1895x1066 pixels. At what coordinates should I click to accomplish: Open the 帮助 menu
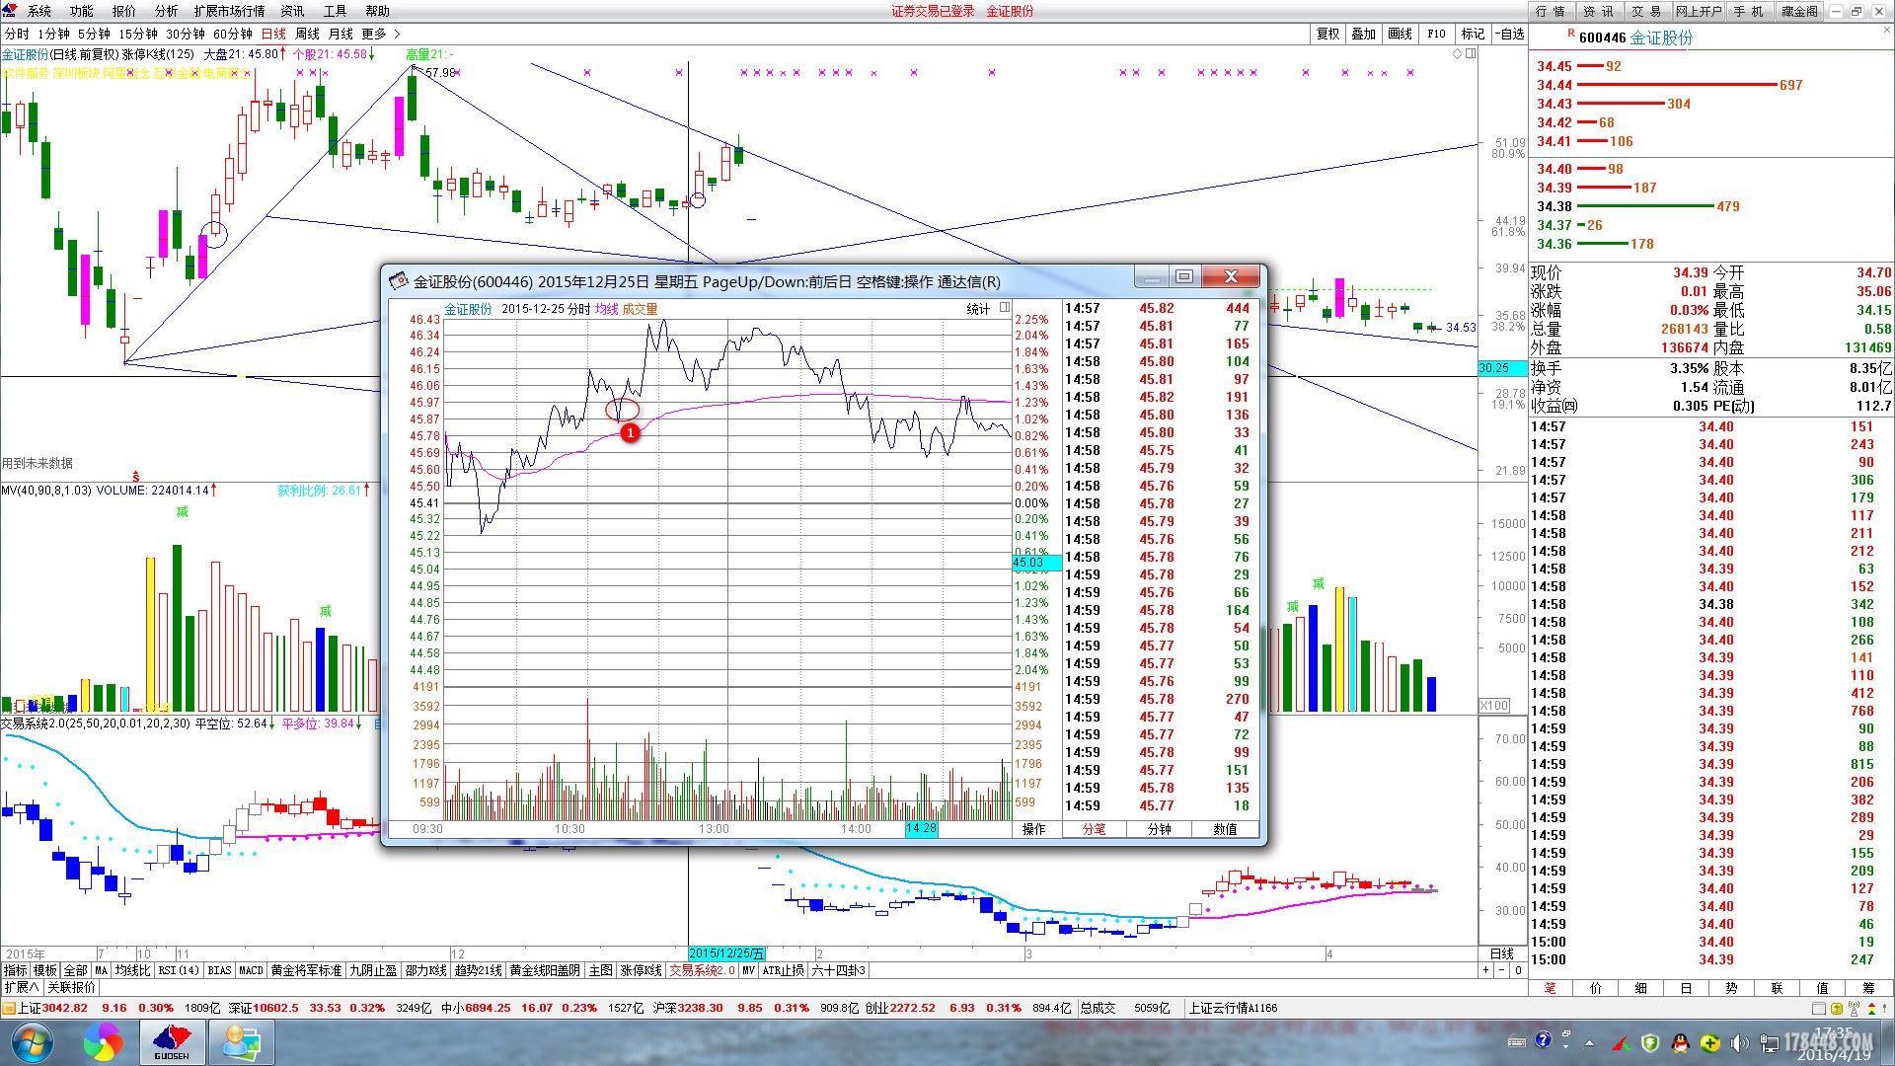click(377, 11)
